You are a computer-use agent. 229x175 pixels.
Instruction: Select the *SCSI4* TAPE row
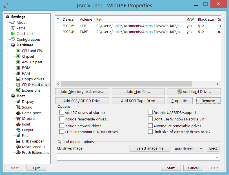138,32
